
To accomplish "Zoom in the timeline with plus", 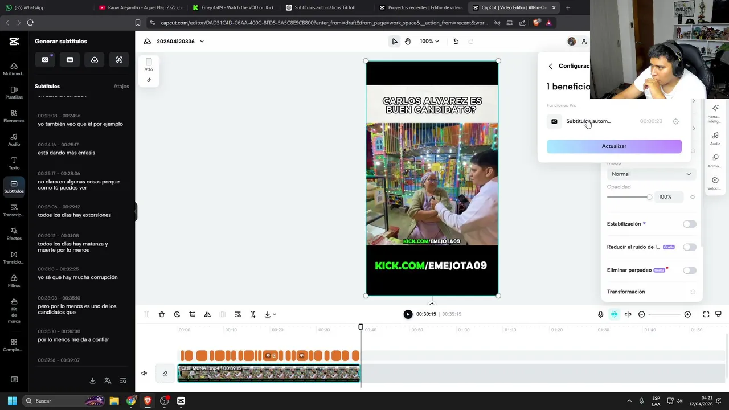I will click(687, 314).
